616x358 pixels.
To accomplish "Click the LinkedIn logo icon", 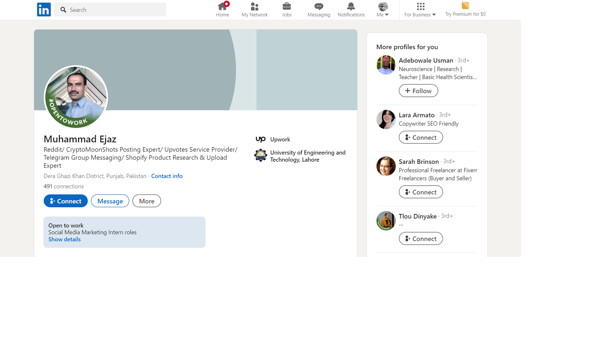I will [44, 10].
